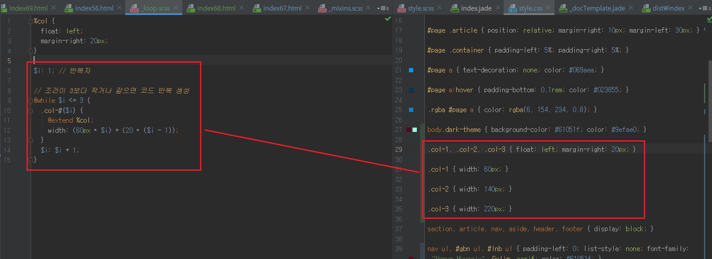Click the rgba blue swatch on line 25
712x259 pixels.
pyautogui.click(x=411, y=110)
